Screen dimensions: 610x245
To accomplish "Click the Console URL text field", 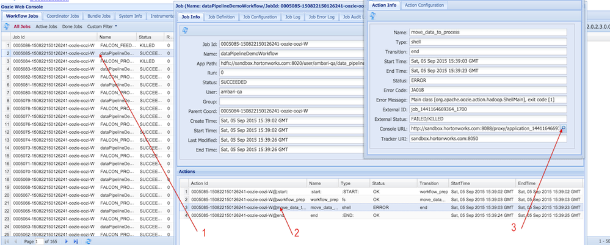I will click(x=484, y=128).
